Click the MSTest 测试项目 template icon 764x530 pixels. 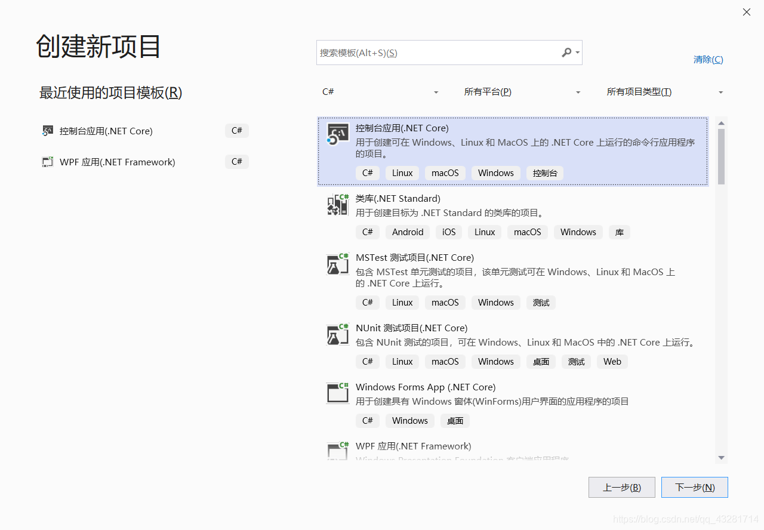tap(338, 264)
